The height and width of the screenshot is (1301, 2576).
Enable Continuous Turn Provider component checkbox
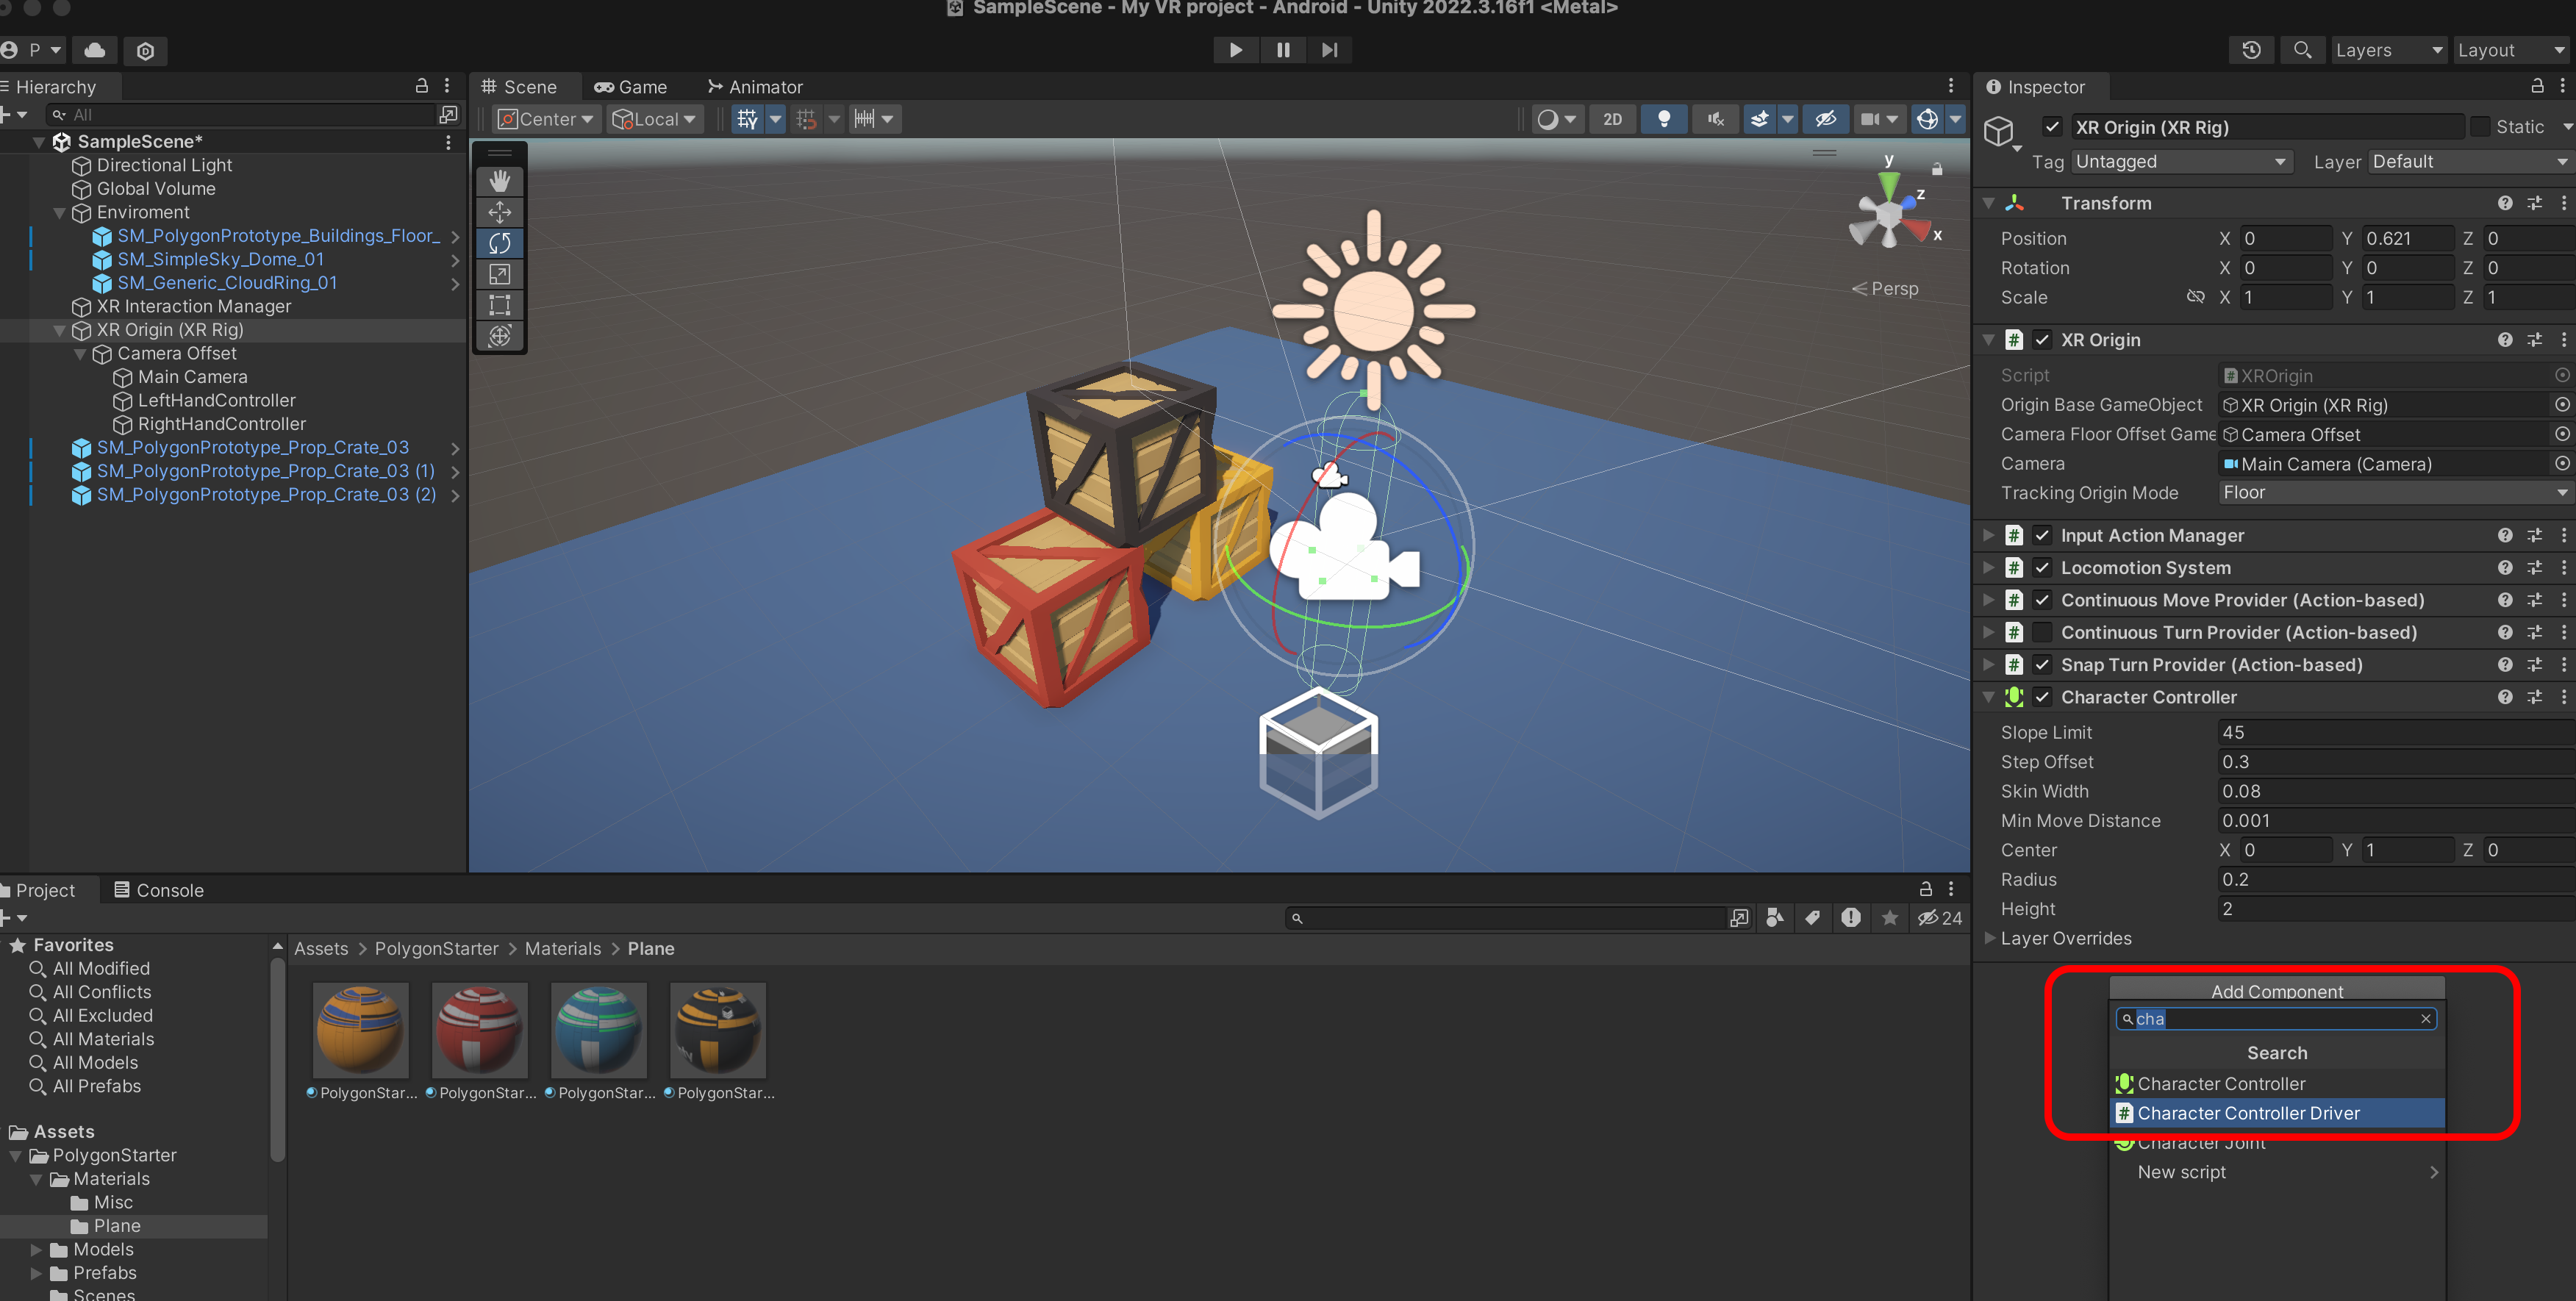[x=2042, y=633]
